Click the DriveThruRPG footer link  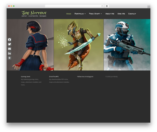[54, 76]
